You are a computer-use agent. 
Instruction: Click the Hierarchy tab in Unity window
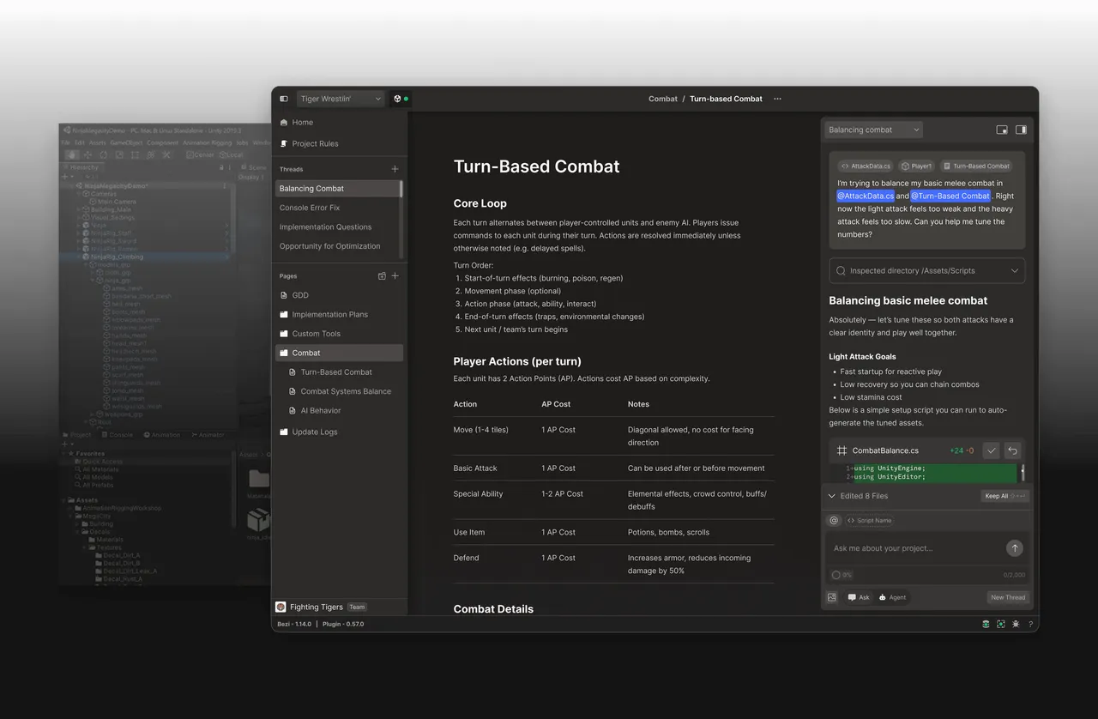coord(83,167)
